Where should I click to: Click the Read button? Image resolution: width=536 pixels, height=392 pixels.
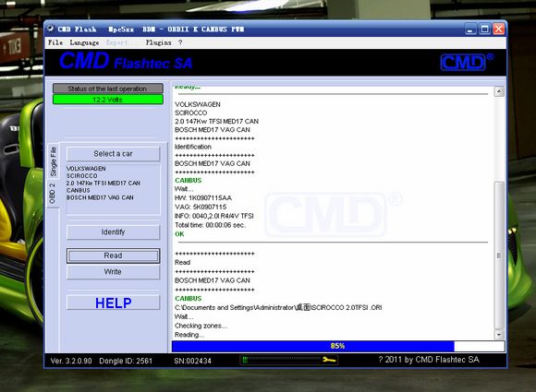click(x=113, y=255)
